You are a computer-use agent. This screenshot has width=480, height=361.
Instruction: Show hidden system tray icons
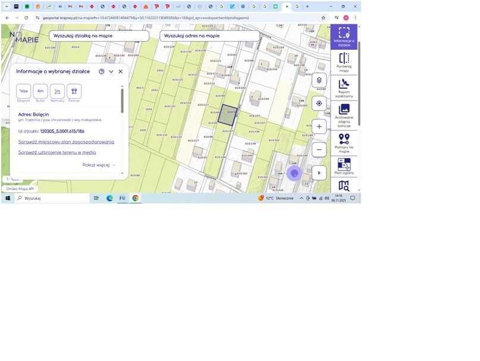(x=302, y=198)
